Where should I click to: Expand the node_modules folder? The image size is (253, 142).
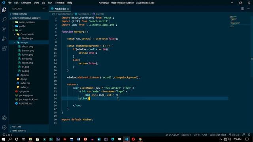[27, 22]
